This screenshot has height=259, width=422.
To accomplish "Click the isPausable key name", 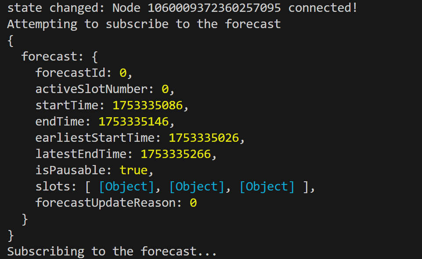I will tap(70, 170).
